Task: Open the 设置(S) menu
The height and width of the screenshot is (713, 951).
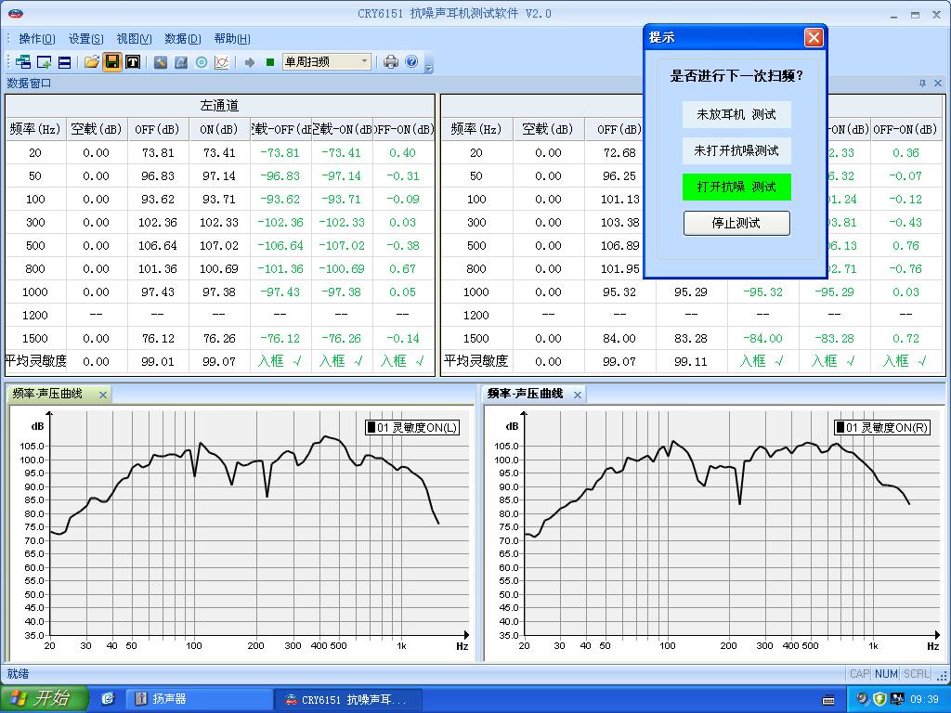Action: click(x=85, y=38)
